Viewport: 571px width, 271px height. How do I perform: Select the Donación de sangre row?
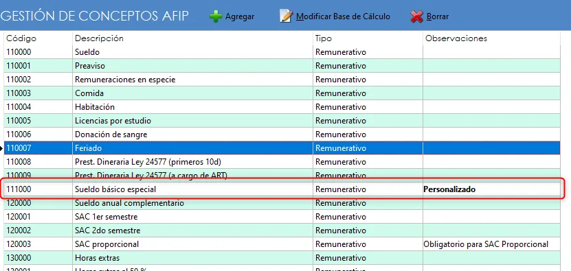282,134
